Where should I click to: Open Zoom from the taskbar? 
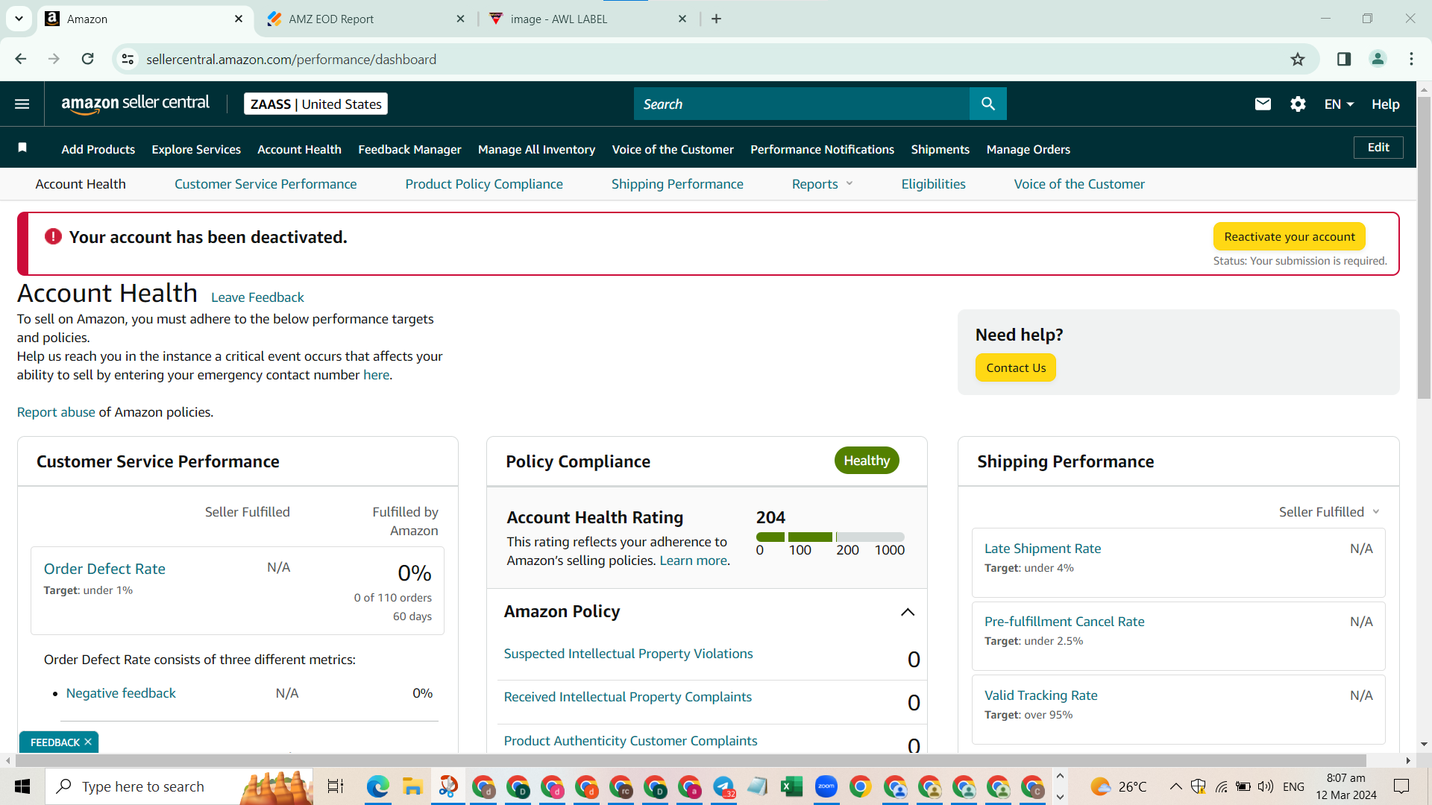point(826,786)
